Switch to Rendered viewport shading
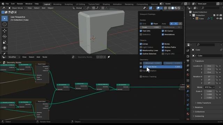This screenshot has width=223, height=125. tap(179, 8)
